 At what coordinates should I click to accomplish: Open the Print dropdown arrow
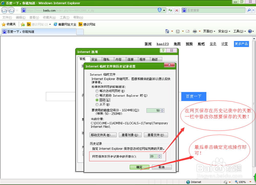pyautogui.click(x=199, y=31)
